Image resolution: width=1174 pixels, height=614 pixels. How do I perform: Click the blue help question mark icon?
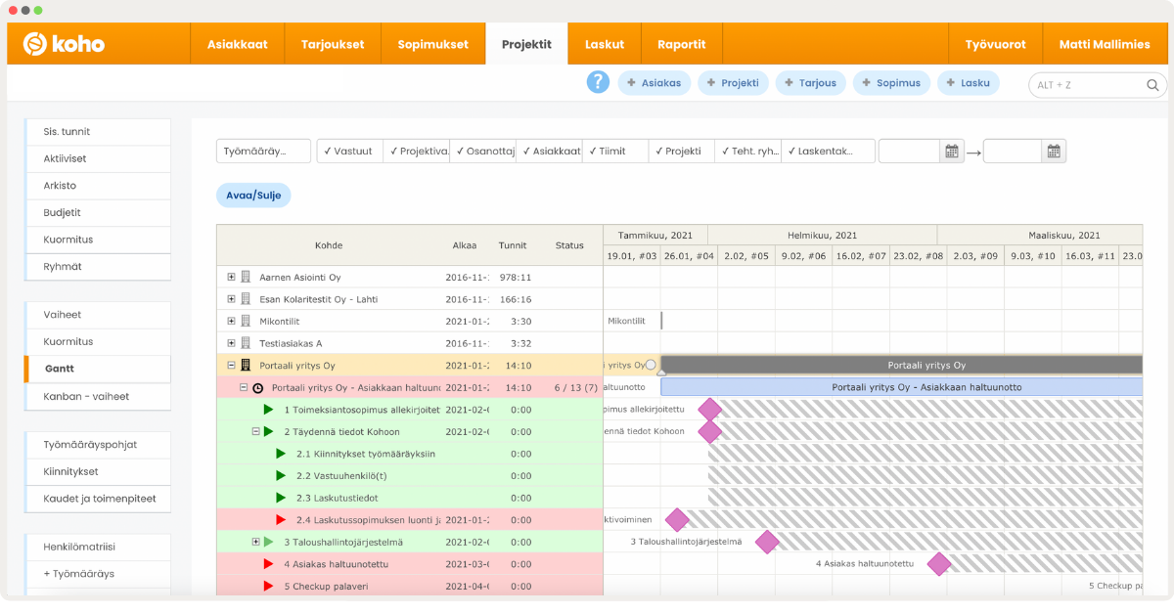(x=598, y=83)
